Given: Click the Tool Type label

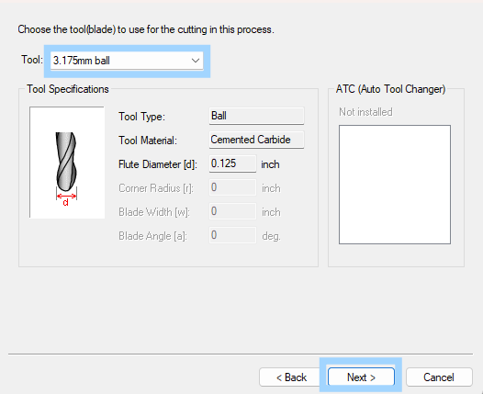Looking at the screenshot, I should click(x=141, y=117).
